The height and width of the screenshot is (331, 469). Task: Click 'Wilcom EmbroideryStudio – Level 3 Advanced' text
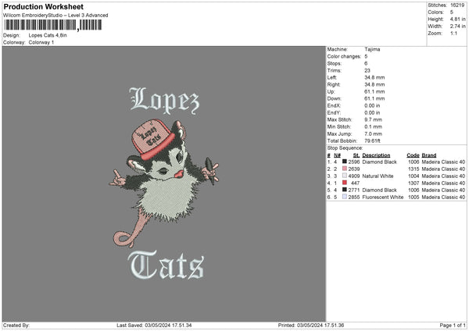55,16
